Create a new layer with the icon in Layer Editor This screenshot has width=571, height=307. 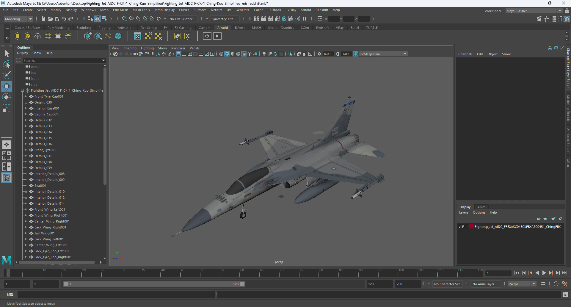coord(553,219)
